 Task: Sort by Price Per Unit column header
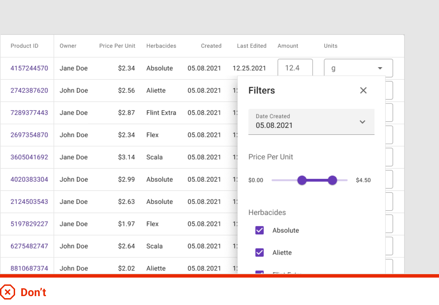tap(117, 46)
